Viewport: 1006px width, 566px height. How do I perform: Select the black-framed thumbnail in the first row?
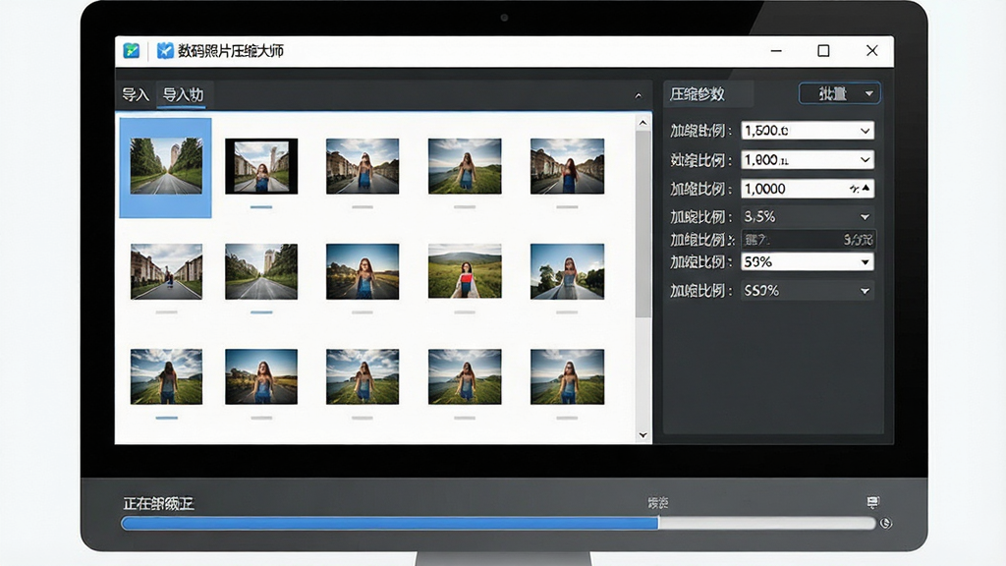tap(261, 166)
